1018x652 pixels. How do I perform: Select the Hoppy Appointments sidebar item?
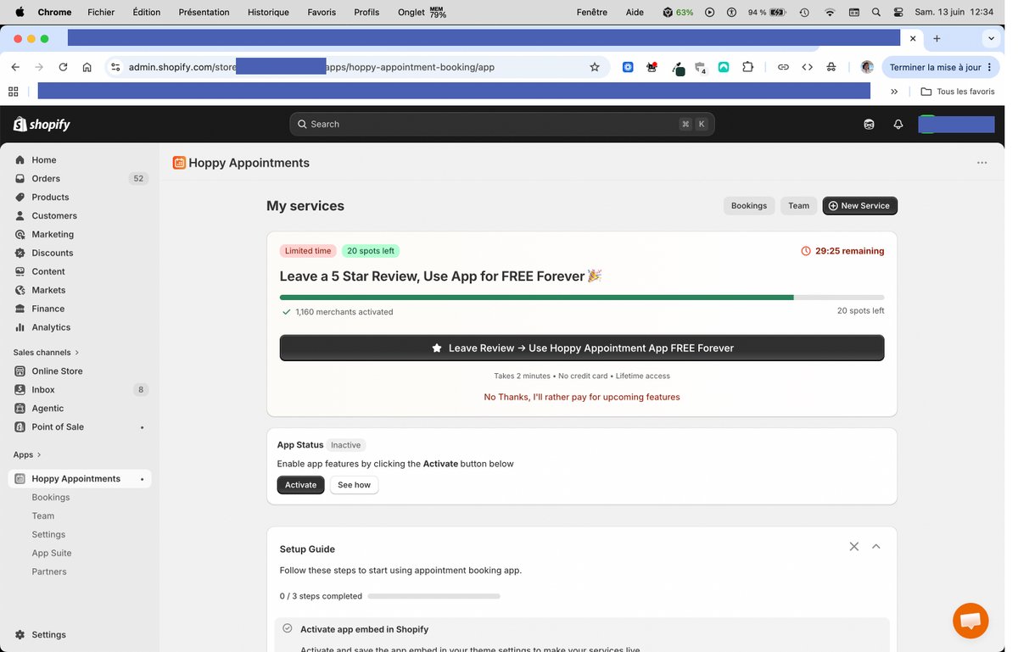80,478
